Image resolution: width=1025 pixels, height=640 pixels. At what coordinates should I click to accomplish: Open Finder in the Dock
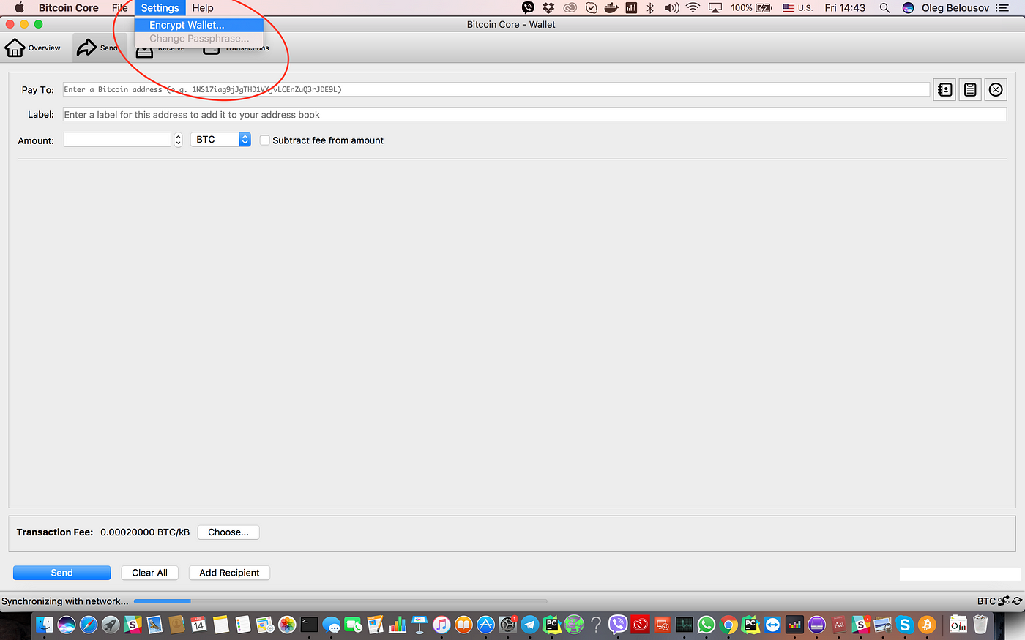(x=45, y=625)
